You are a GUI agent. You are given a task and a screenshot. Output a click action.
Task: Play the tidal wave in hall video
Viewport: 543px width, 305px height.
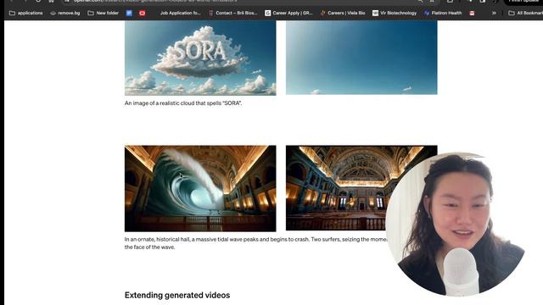200,188
